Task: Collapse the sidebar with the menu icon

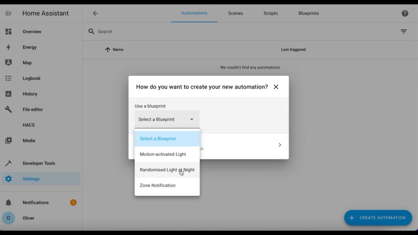Action: (x=8, y=13)
